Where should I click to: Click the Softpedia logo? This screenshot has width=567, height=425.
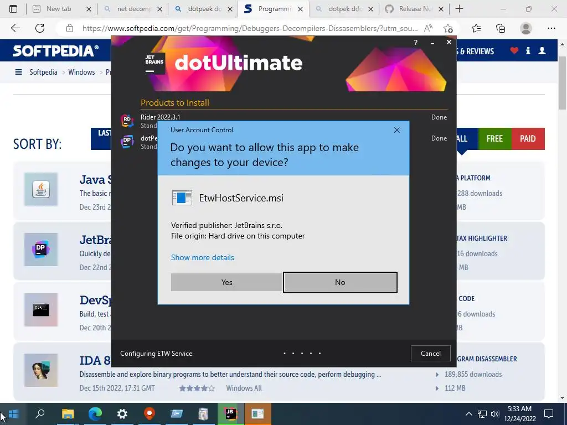[x=55, y=51]
